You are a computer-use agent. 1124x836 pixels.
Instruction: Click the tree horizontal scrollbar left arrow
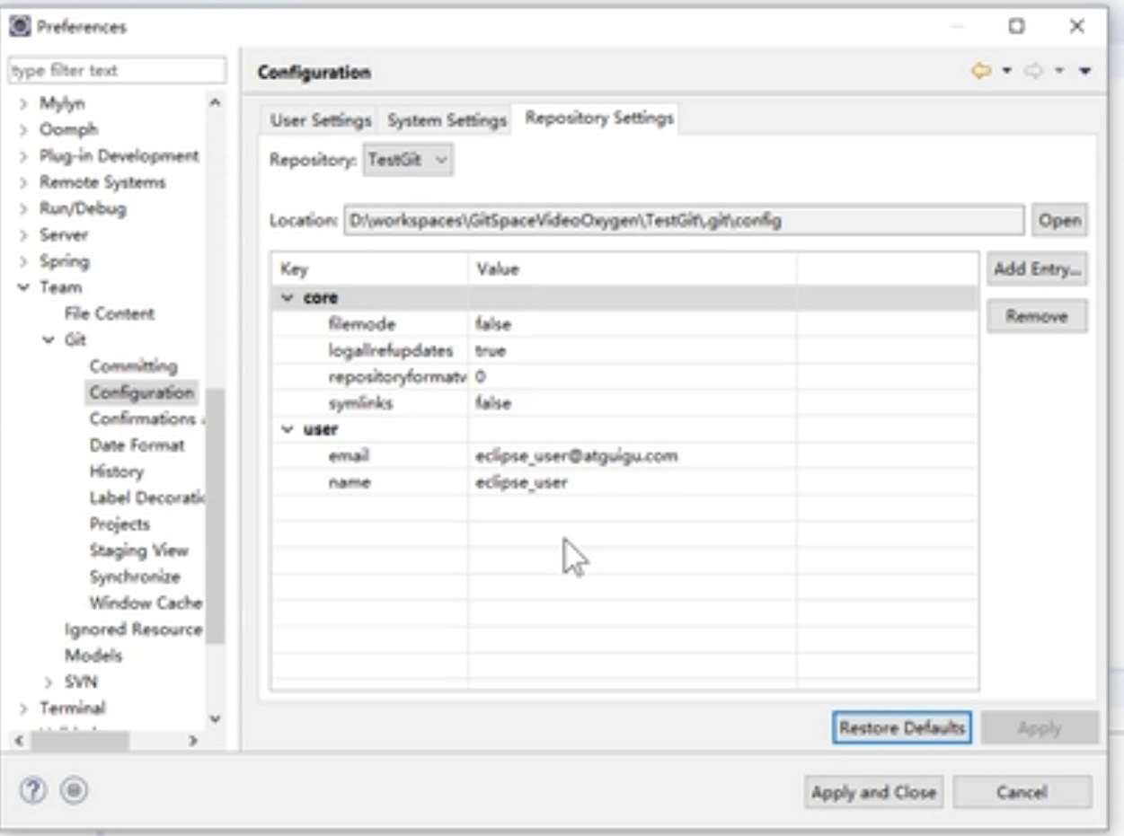(19, 741)
